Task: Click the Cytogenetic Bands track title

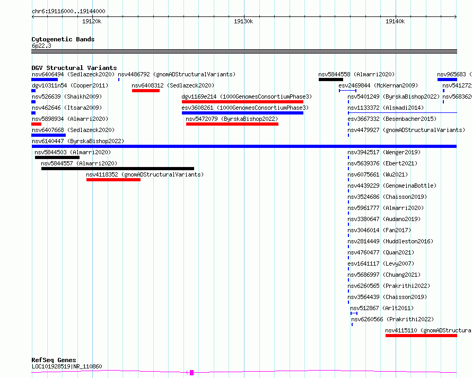Action: point(63,39)
